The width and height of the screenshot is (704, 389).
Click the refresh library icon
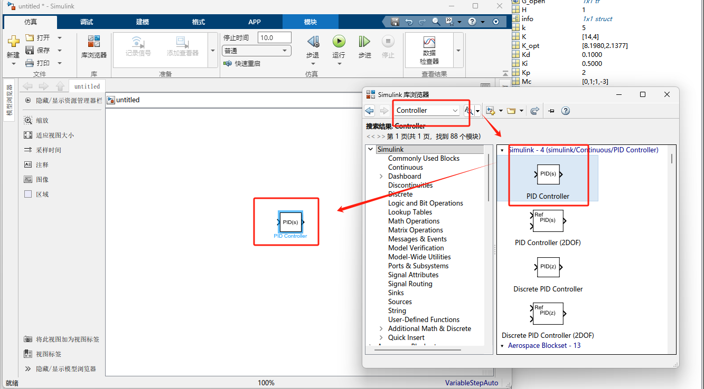click(x=534, y=111)
